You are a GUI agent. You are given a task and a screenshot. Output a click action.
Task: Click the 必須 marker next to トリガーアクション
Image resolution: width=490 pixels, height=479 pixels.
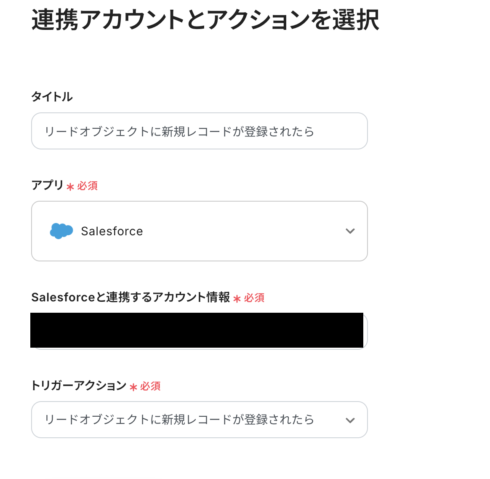tap(151, 386)
